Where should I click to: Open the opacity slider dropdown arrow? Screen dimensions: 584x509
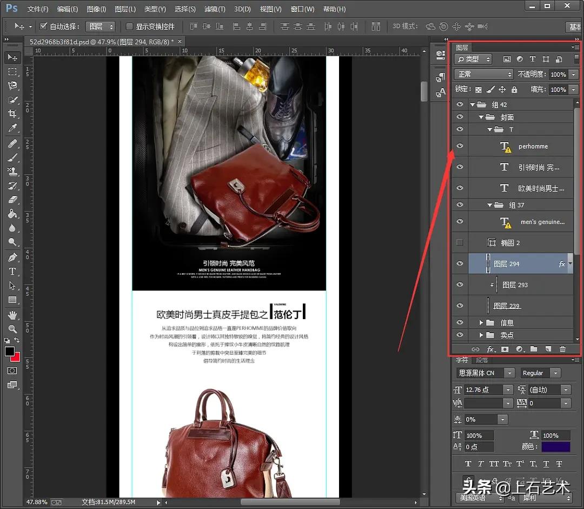click(x=574, y=75)
